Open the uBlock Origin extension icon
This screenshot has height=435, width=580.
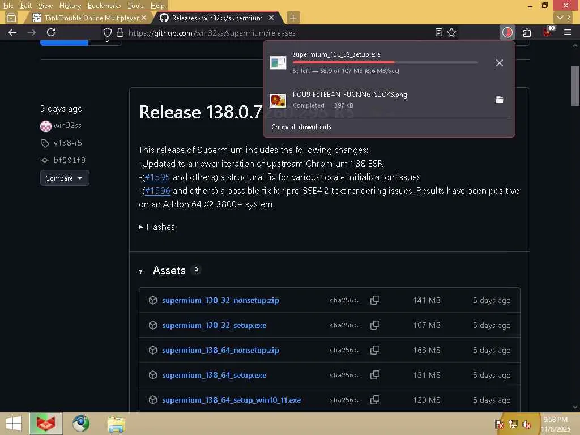coord(547,32)
